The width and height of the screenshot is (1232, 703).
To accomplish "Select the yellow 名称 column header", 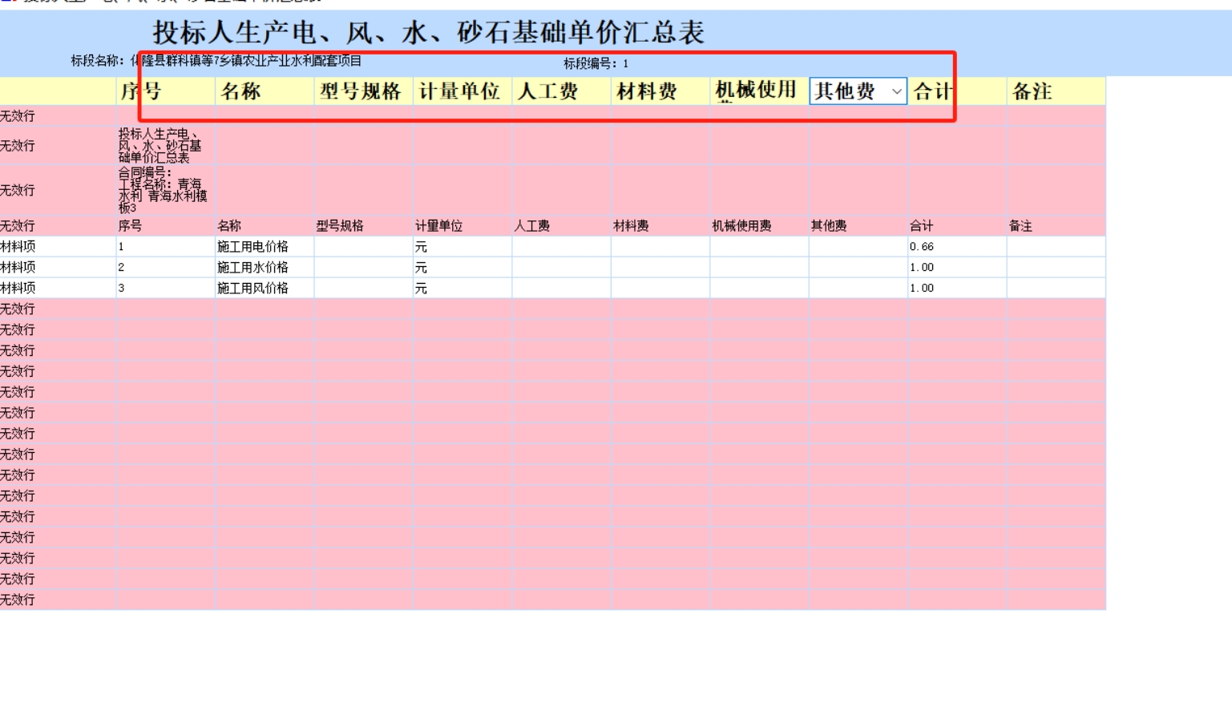I will point(264,91).
